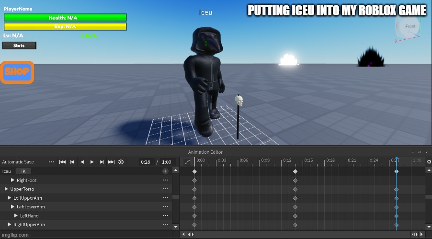Select the UpperTorso keyframe at the playhead
Image resolution: width=432 pixels, height=239 pixels.
coord(396,189)
